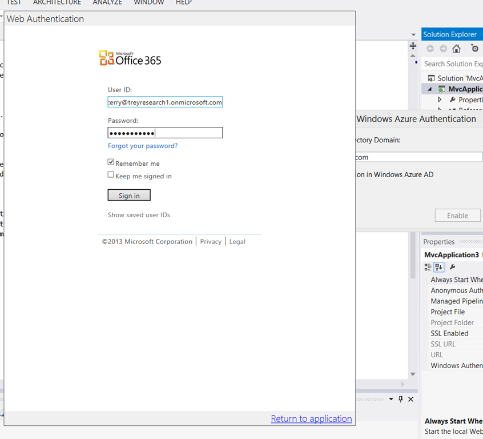The image size is (483, 439).
Task: Open the TEST menu
Action: coord(14,2)
